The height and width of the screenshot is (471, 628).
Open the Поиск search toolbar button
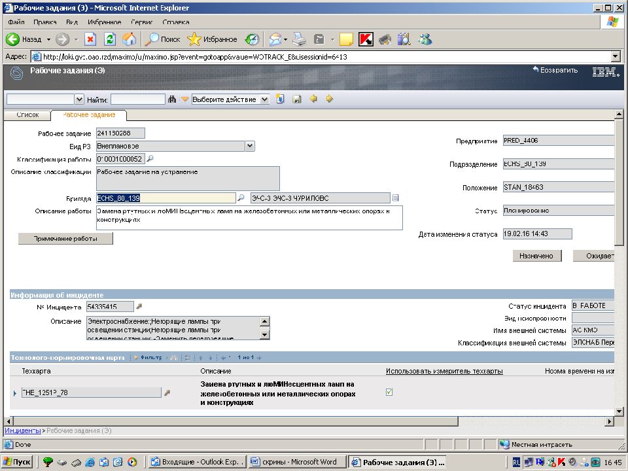tap(162, 39)
